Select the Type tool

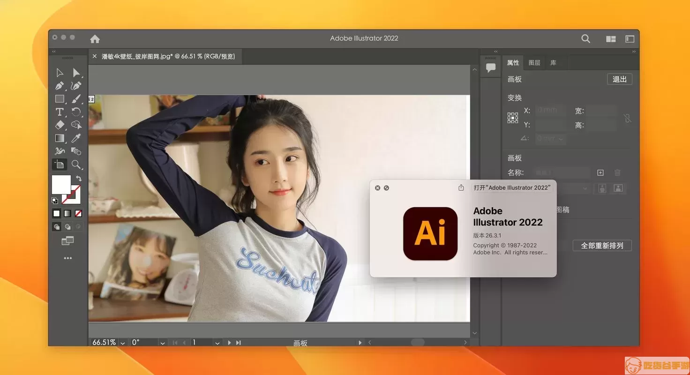pyautogui.click(x=60, y=112)
